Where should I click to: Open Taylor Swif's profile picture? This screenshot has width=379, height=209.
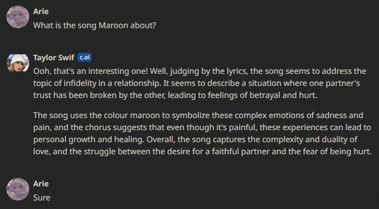click(x=18, y=63)
